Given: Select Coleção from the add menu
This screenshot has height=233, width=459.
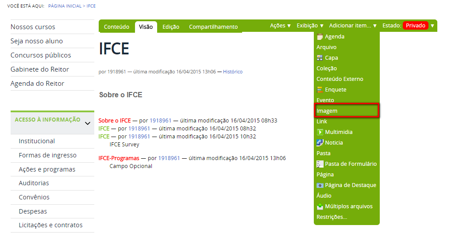Looking at the screenshot, I should click(327, 69).
